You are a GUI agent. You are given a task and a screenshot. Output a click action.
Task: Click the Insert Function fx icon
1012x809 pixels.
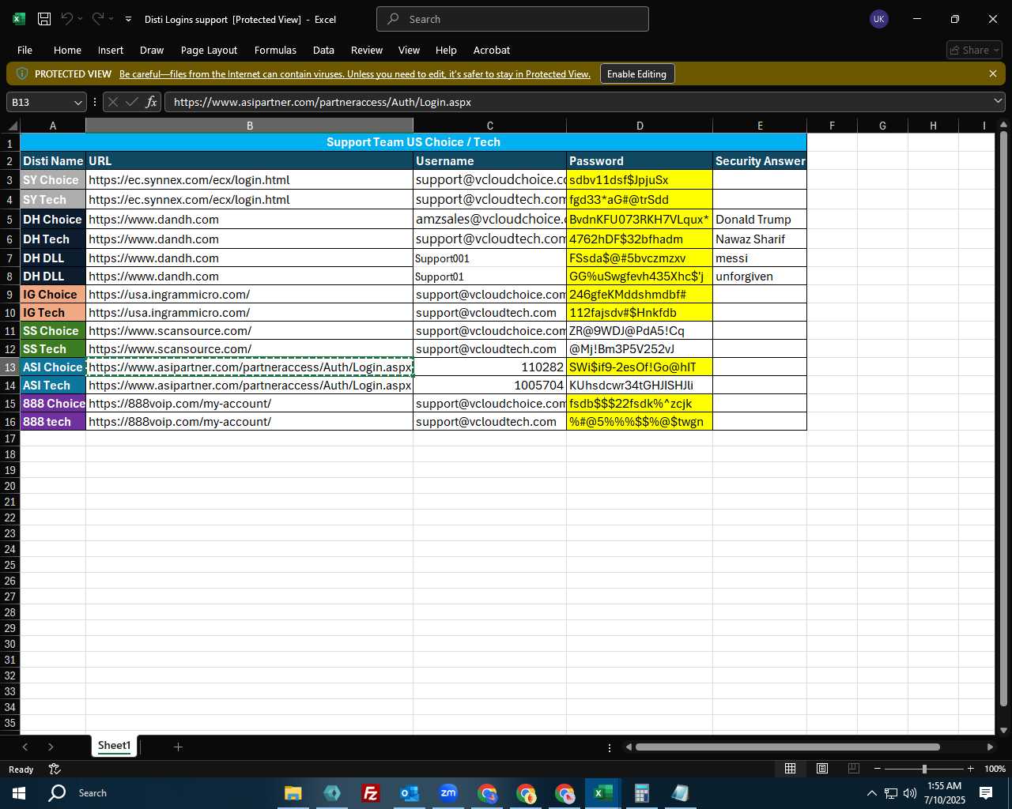151,102
